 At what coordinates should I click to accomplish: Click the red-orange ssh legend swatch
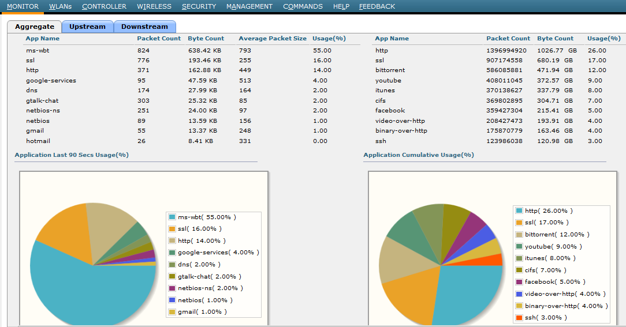pos(519,317)
